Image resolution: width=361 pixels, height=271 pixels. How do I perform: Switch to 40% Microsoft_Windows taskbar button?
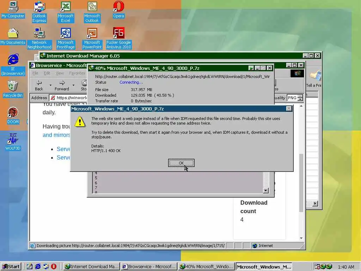pos(207,267)
